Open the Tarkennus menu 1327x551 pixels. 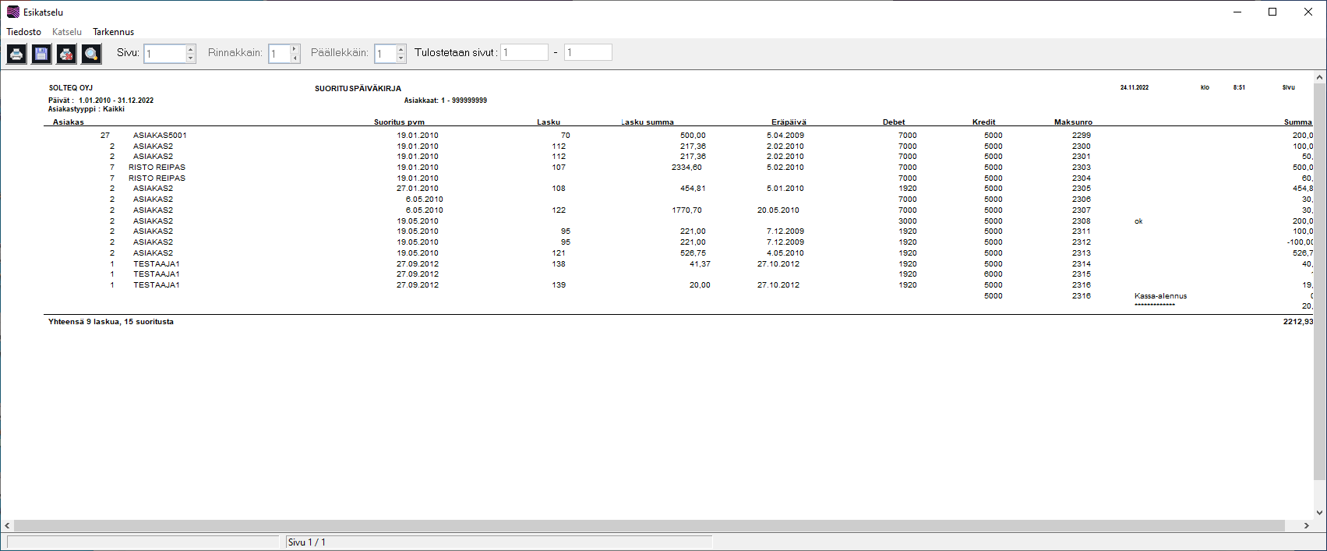click(x=113, y=32)
